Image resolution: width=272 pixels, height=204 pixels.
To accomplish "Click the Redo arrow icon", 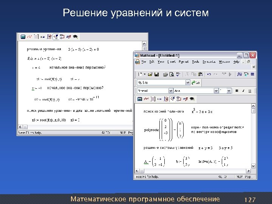I will point(216,74).
